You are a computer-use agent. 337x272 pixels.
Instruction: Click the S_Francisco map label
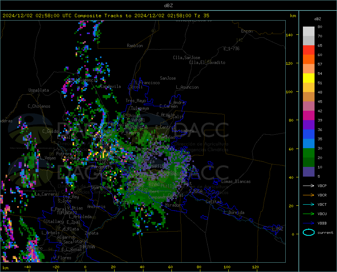[x=147, y=83]
